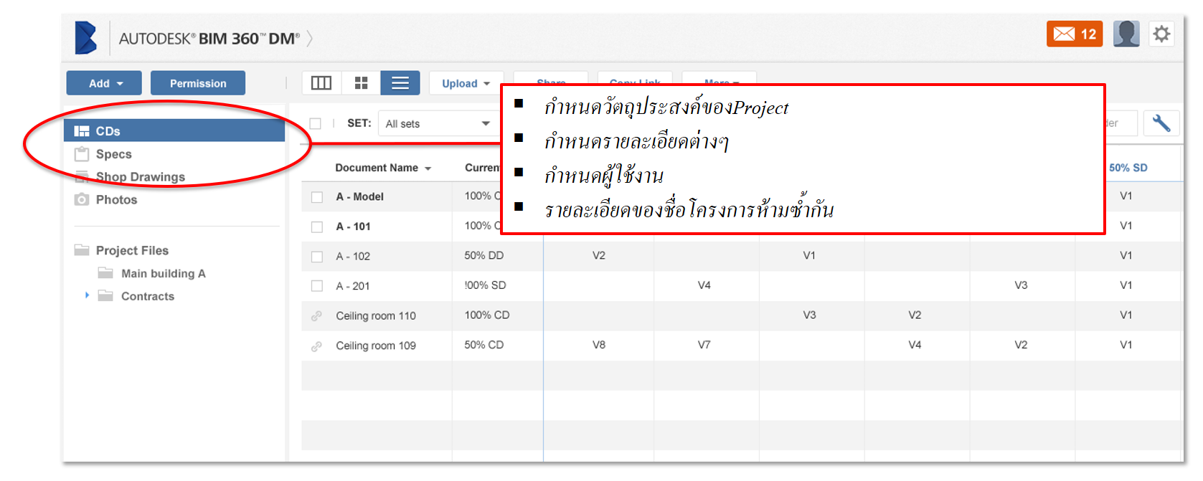Image resolution: width=1203 pixels, height=481 pixels.
Task: Check the A - 101 row checkbox
Action: tap(317, 227)
